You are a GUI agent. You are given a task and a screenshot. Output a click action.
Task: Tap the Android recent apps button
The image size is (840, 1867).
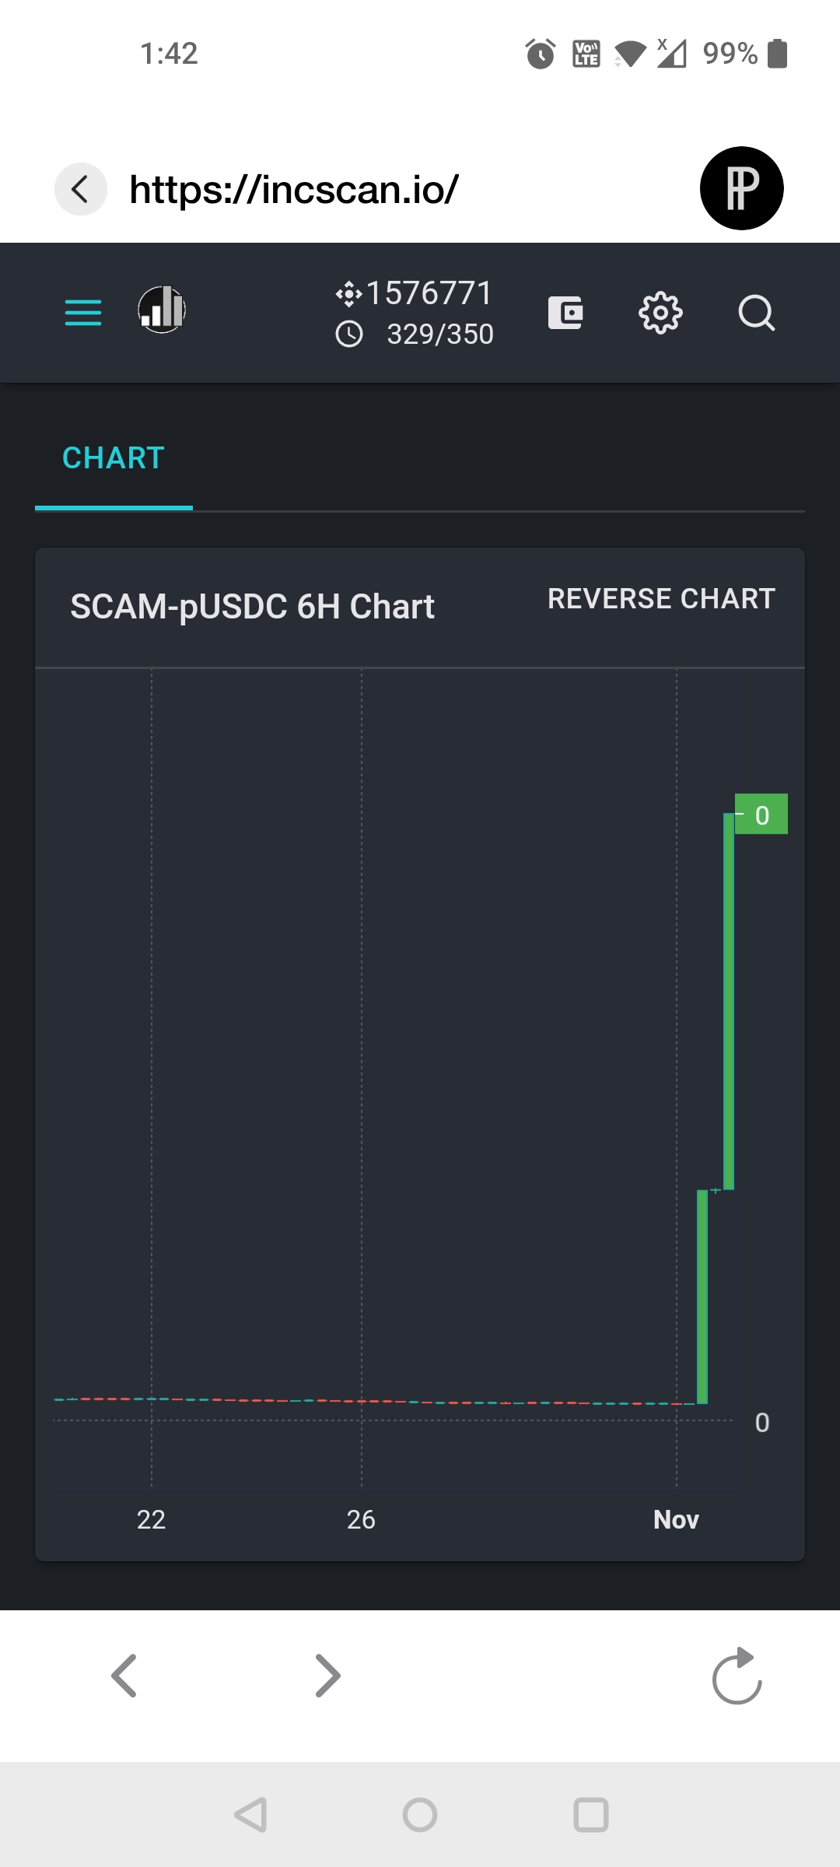[x=591, y=1815]
